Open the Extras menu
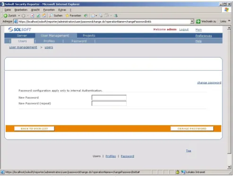 tap(62, 10)
